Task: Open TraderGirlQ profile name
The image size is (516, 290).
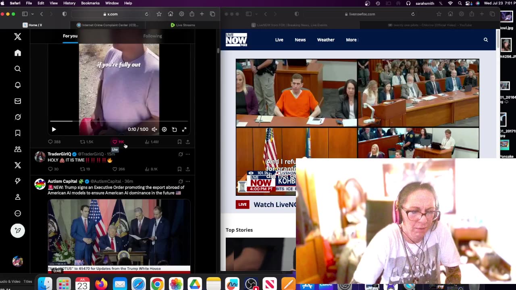Action: 59,154
